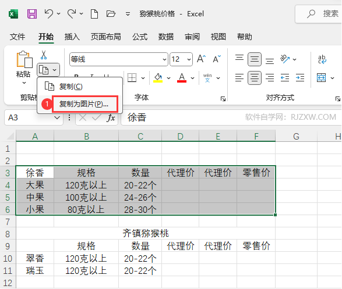Click cell 翠香 in row 10
342x289 pixels.
(x=35, y=258)
